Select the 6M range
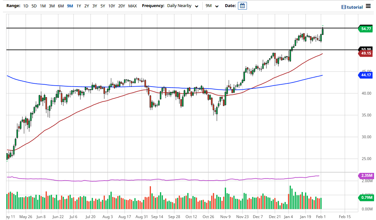The width and height of the screenshot is (376, 220). tap(60, 6)
